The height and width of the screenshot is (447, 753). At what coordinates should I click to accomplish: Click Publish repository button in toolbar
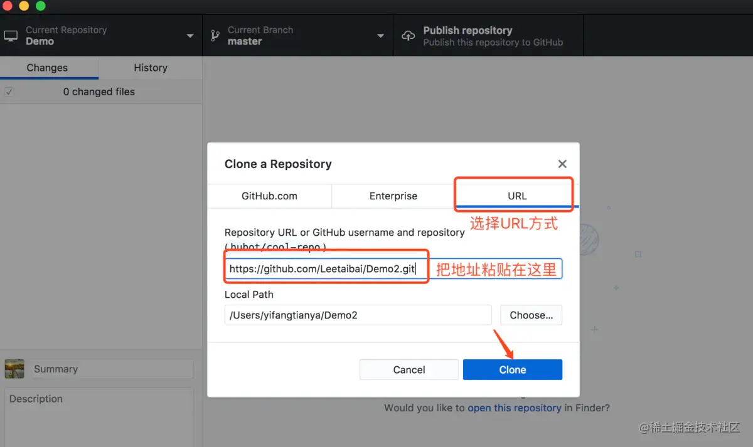[x=488, y=36]
